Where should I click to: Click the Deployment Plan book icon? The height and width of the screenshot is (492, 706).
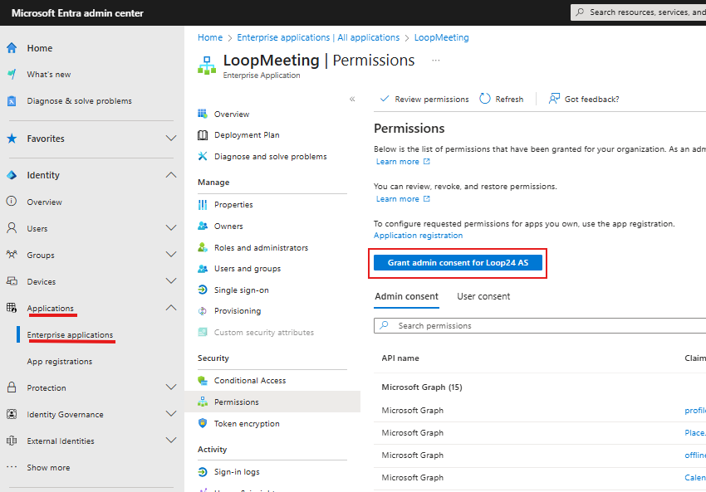pyautogui.click(x=203, y=135)
